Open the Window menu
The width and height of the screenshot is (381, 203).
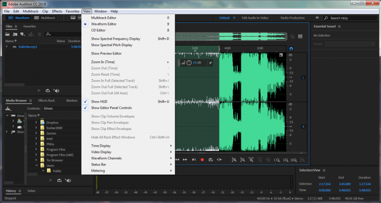[101, 11]
